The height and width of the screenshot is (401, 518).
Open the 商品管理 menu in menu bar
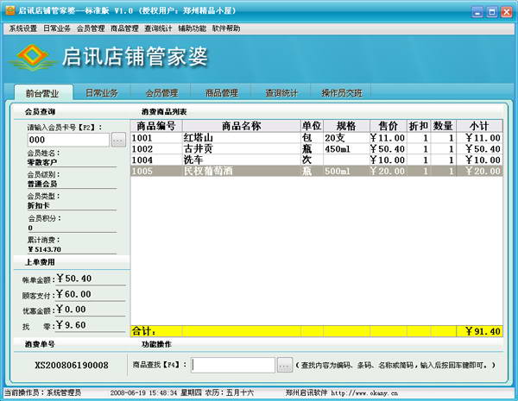pyautogui.click(x=124, y=28)
